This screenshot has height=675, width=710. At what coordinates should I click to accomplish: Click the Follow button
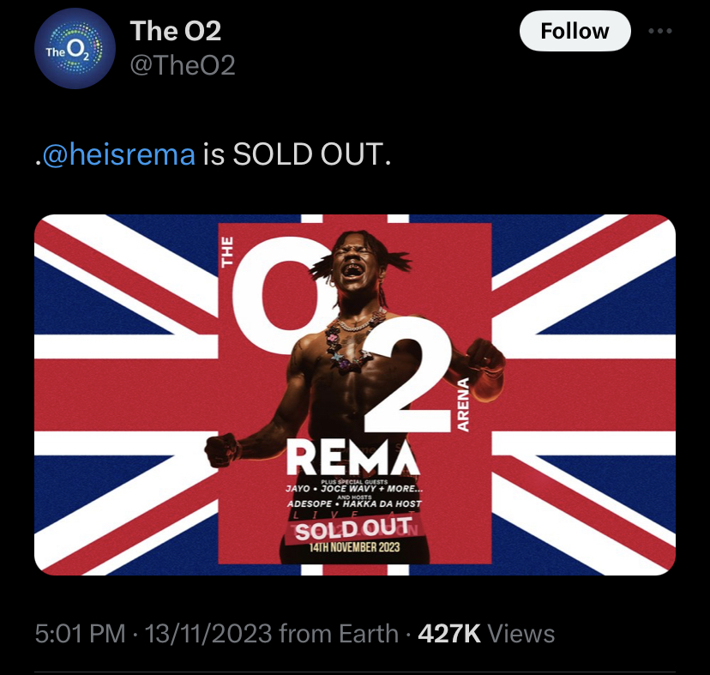tap(575, 32)
